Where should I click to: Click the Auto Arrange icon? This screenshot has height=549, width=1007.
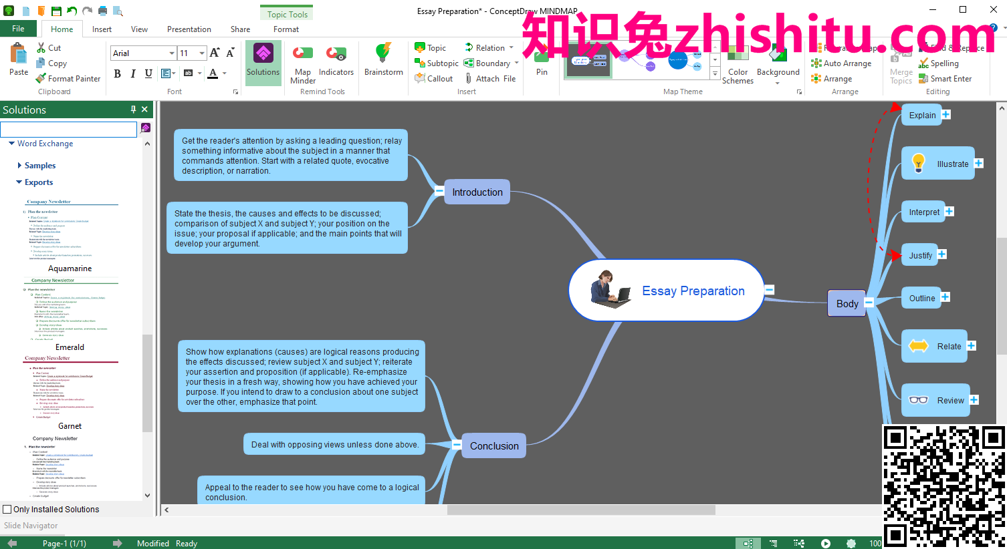pos(816,63)
